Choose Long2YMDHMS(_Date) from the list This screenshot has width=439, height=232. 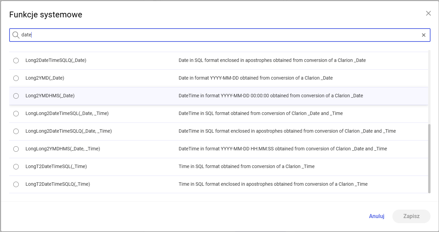16,96
